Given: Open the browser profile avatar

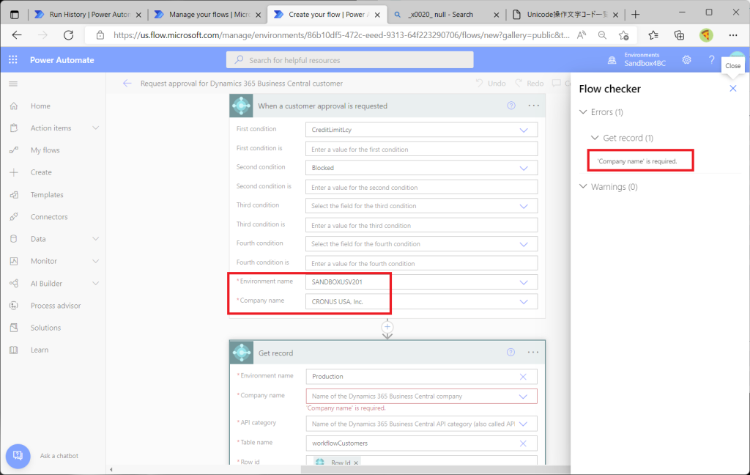Looking at the screenshot, I should 706,35.
